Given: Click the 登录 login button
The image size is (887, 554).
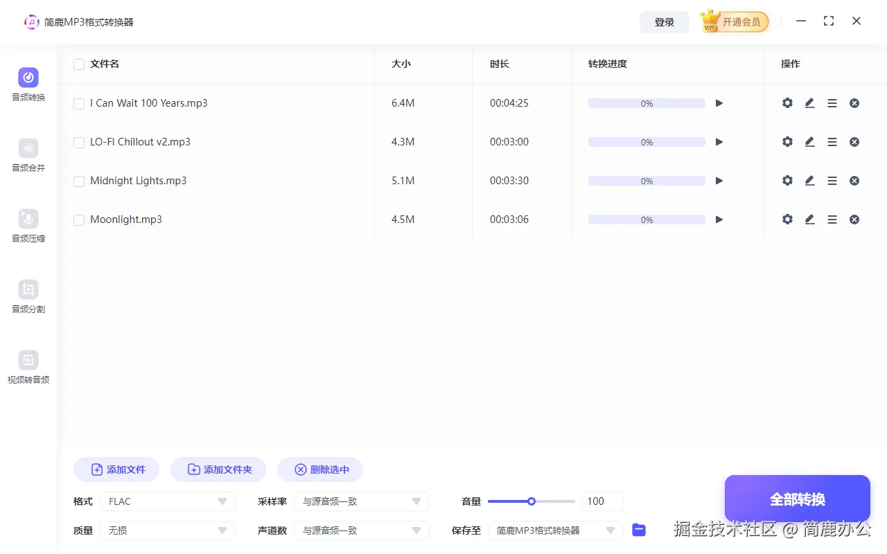Looking at the screenshot, I should [x=665, y=22].
